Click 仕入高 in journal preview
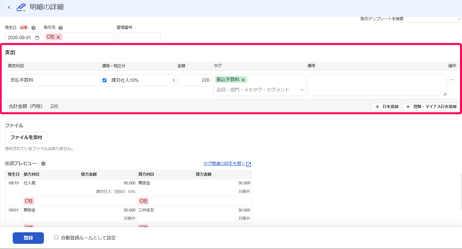 (x=29, y=183)
